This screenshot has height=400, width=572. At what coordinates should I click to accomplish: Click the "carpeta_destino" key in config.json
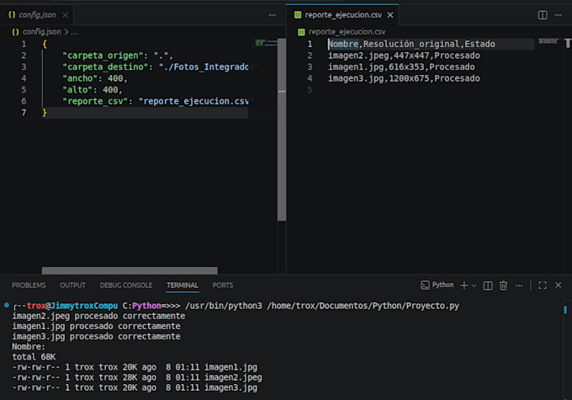[x=105, y=67]
